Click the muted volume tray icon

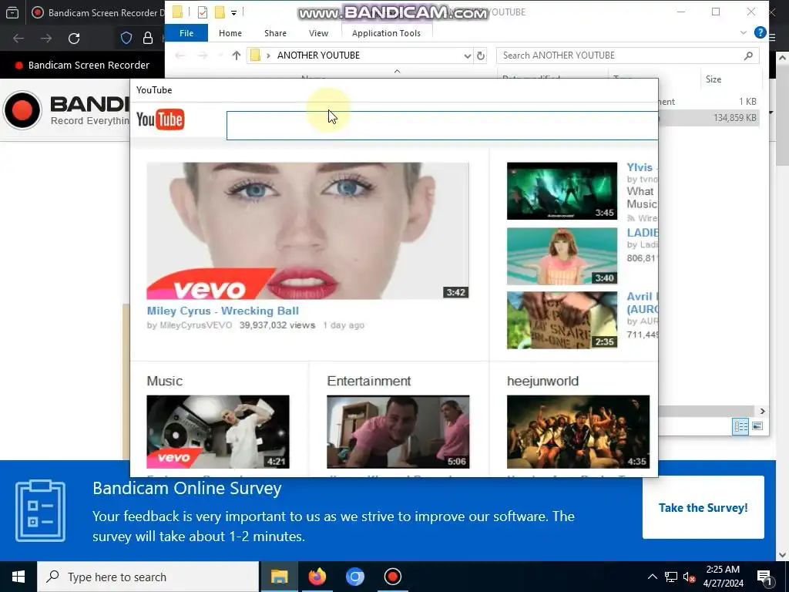pyautogui.click(x=690, y=577)
